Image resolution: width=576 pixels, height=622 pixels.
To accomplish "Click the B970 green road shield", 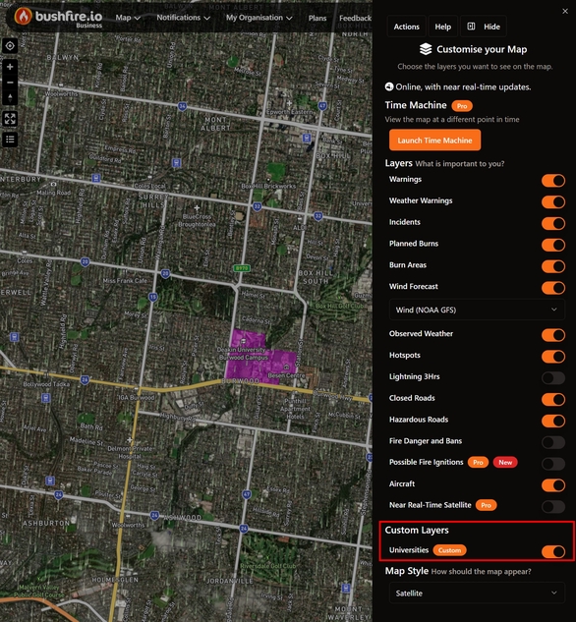I will pyautogui.click(x=242, y=268).
